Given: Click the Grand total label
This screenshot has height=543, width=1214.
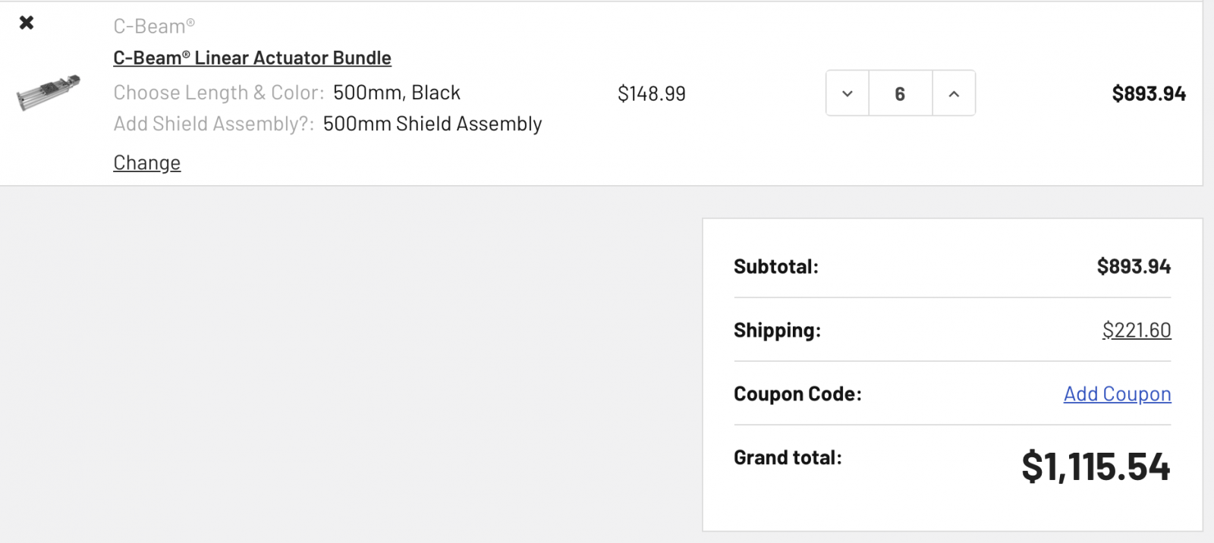Looking at the screenshot, I should tap(788, 458).
